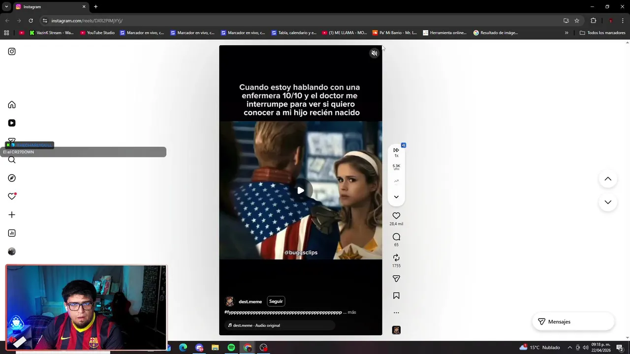The height and width of the screenshot is (354, 630).
Task: Open Microsoft Edge from the taskbar
Action: [x=183, y=348]
